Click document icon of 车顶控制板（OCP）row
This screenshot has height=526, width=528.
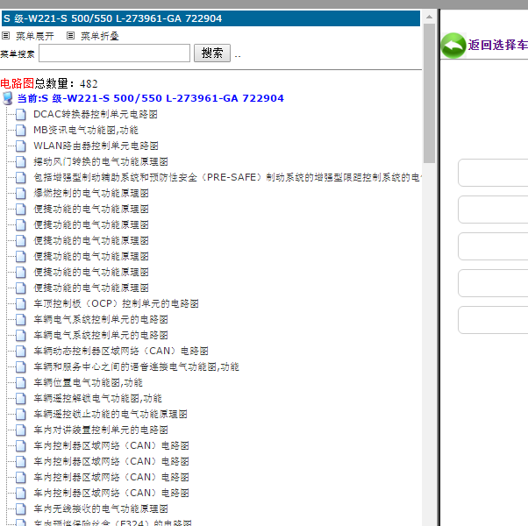coord(20,304)
